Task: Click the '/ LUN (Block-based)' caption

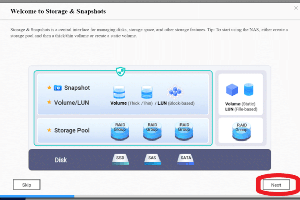Action: point(175,103)
